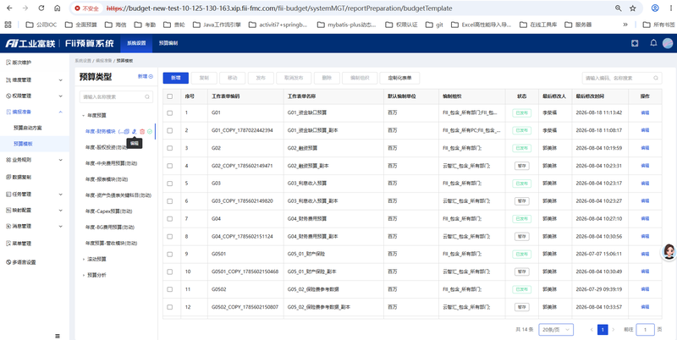The height and width of the screenshot is (340, 677).
Task: Check the checkbox for row G01
Action: [170, 112]
